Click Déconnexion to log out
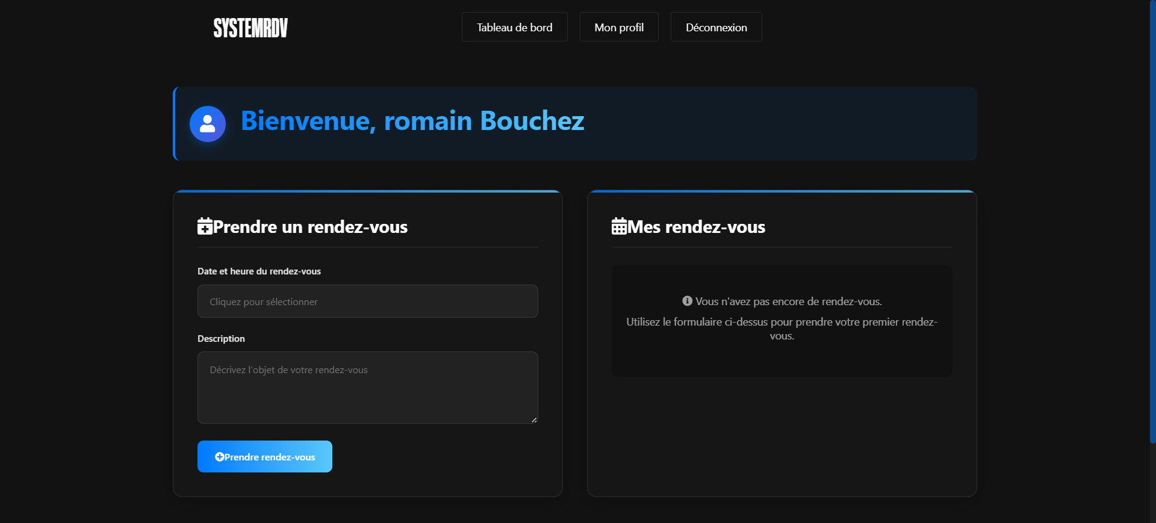The width and height of the screenshot is (1156, 523). pos(716,27)
